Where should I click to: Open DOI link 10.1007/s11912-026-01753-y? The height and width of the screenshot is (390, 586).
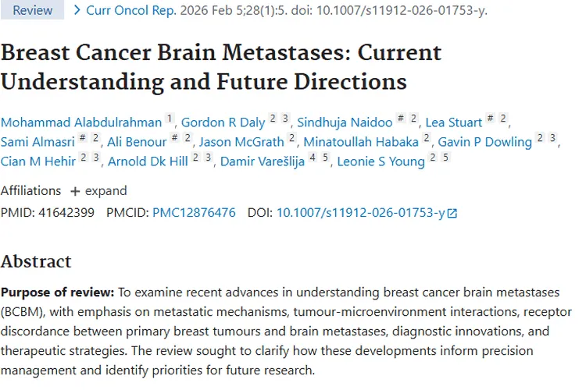pyautogui.click(x=360, y=212)
